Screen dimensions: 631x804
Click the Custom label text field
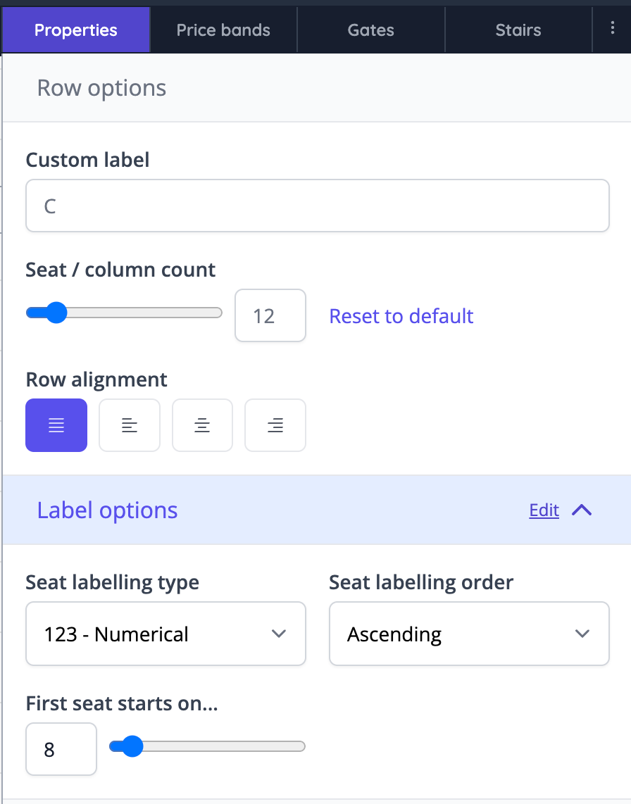(317, 206)
